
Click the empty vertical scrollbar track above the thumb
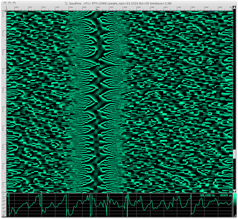coord(235,79)
